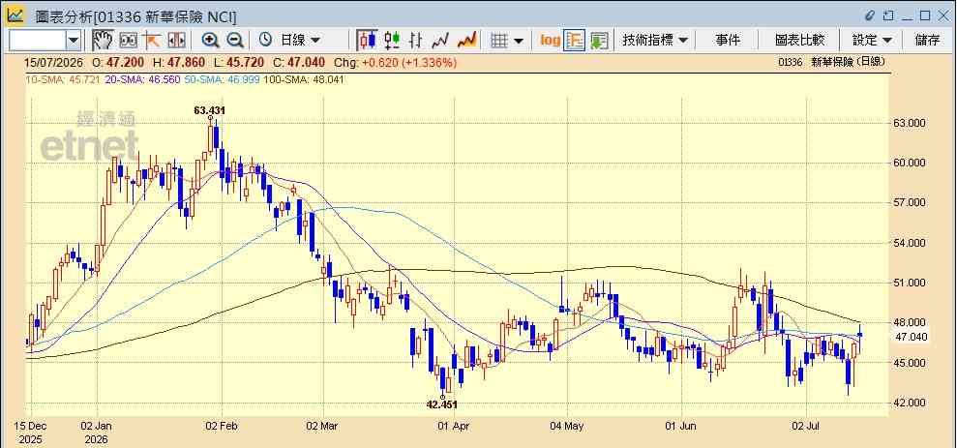Open the 日線 period dropdown
Image resolution: width=957 pixels, height=448 pixels.
[290, 41]
